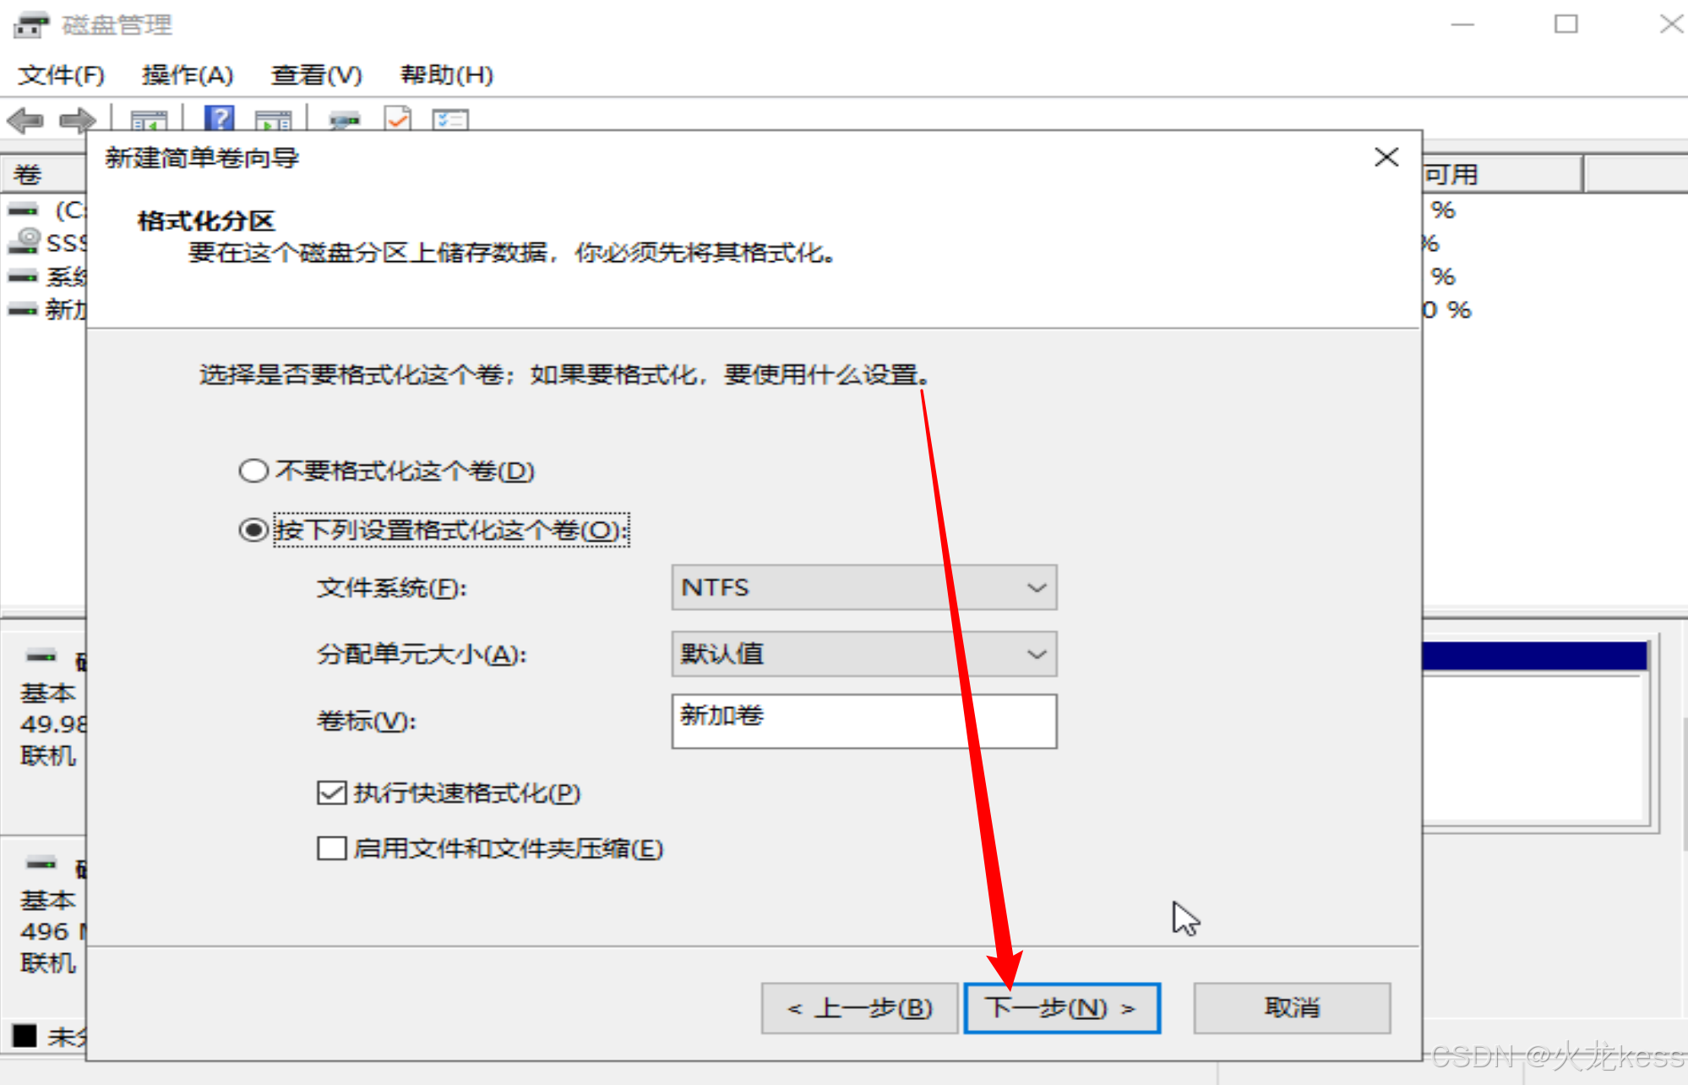Open the 操作(A) menu
The image size is (1688, 1085).
click(x=187, y=75)
